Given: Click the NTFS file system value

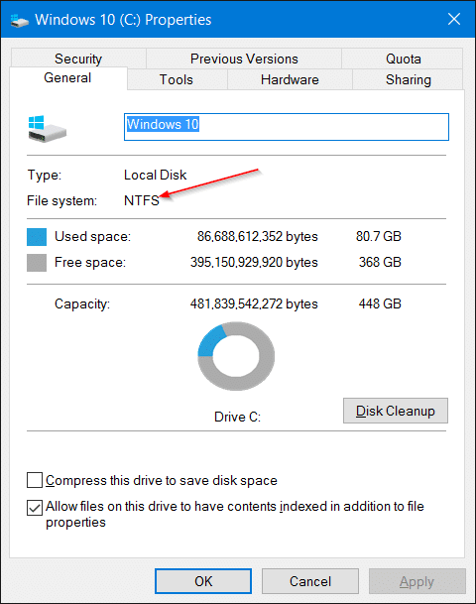Looking at the screenshot, I should pos(142,200).
